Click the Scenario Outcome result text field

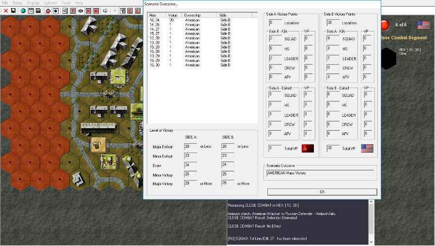coord(320,173)
